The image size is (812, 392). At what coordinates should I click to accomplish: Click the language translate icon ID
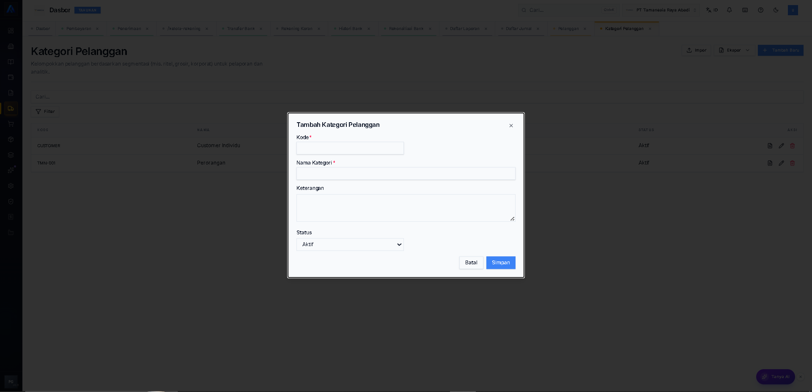click(712, 10)
